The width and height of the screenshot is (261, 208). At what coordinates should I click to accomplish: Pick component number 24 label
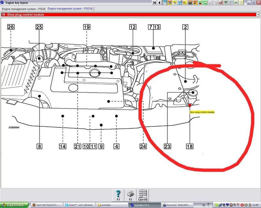[143, 147]
